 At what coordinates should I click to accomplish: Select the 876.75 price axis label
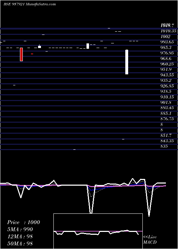167,119
